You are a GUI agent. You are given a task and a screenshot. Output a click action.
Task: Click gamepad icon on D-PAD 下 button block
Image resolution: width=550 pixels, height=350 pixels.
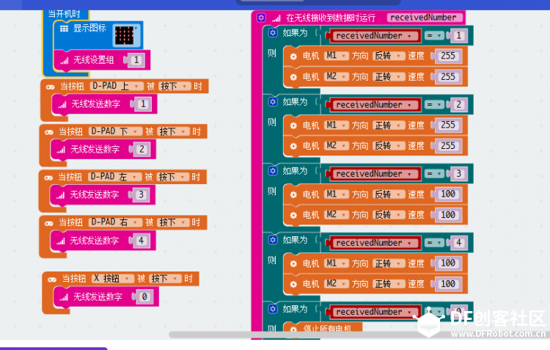pyautogui.click(x=49, y=132)
